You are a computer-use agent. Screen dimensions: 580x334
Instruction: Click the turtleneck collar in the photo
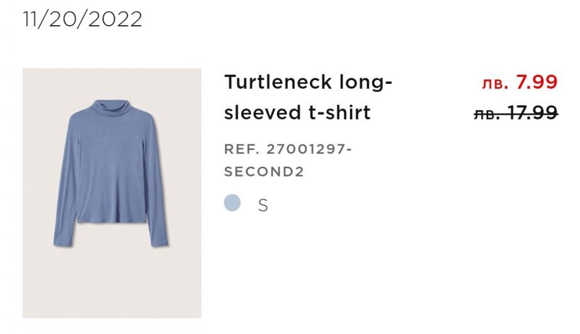111,108
